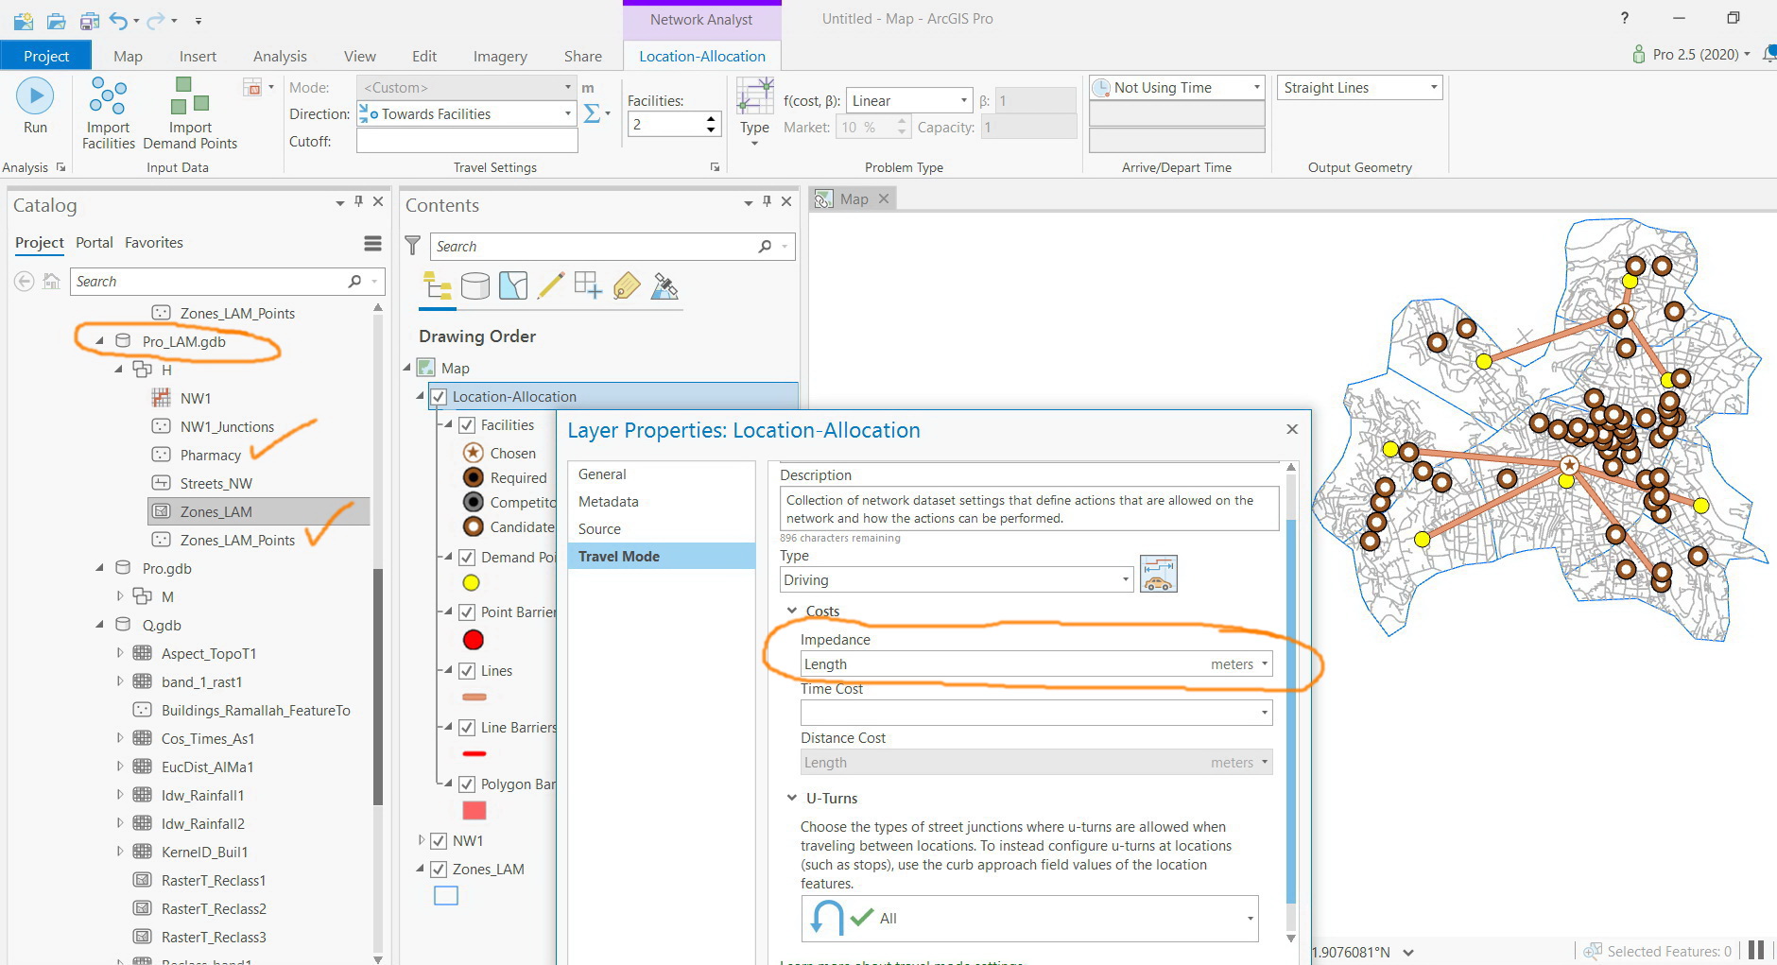Switch to the Portal tab in Catalog
Viewport: 1777px width, 965px height.
(95, 242)
